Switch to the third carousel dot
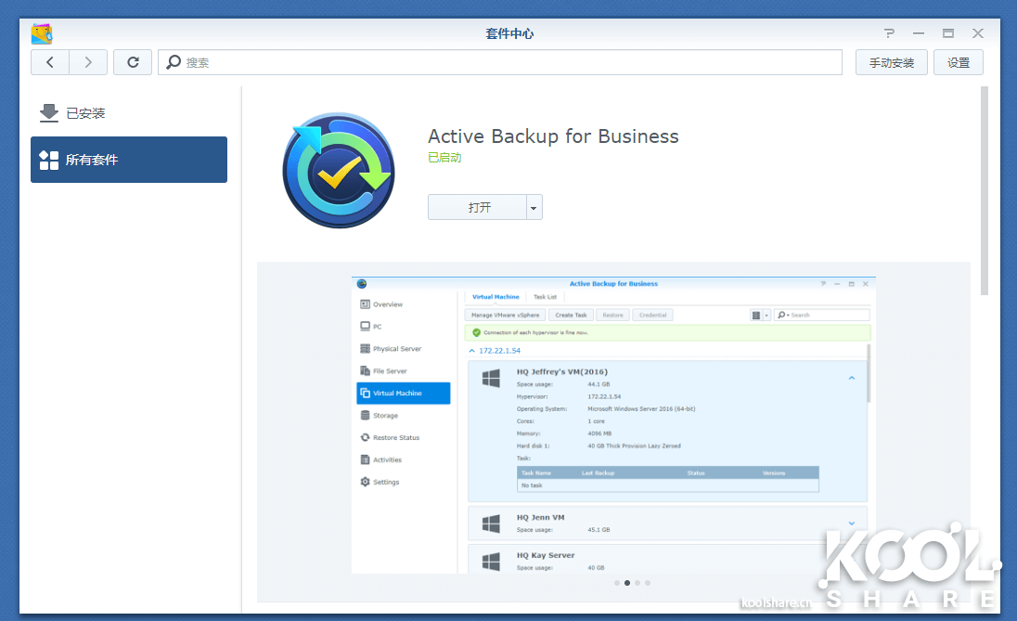 coord(637,583)
